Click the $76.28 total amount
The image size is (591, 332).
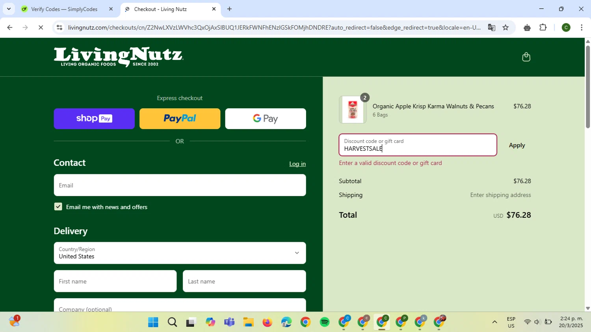tap(519, 215)
